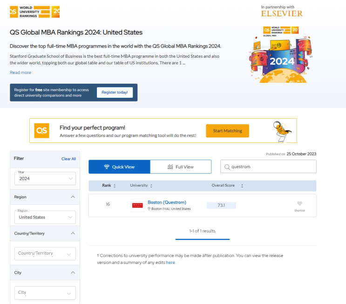Viewport: 346px width, 304px height.
Task: Click the Filter panel heading
Action: [x=19, y=158]
